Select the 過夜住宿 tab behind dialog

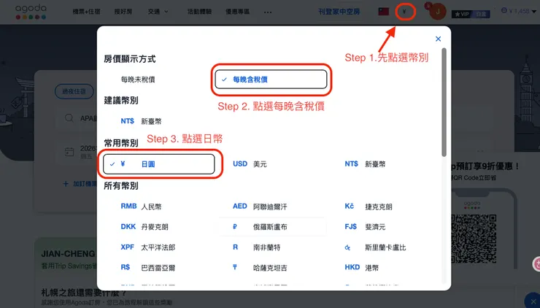click(74, 92)
